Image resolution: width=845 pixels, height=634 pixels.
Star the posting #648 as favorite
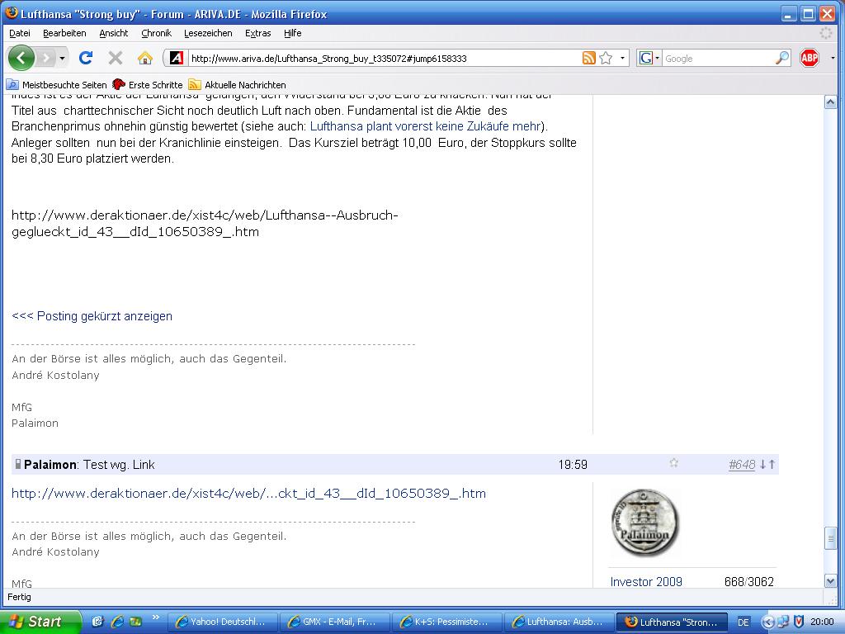click(x=674, y=464)
